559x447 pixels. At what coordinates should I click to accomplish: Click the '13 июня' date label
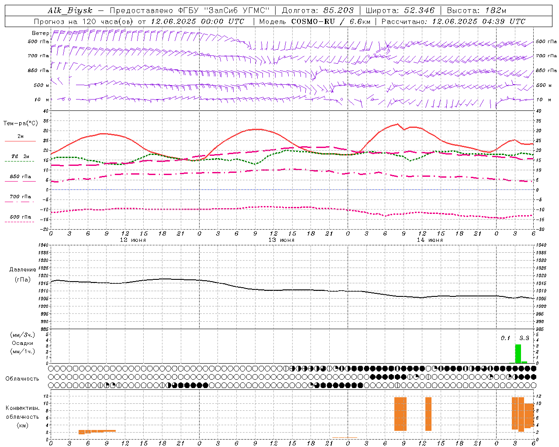281,240
